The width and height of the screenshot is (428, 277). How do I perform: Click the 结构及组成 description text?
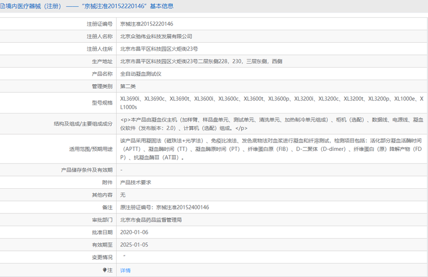pyautogui.click(x=271, y=124)
